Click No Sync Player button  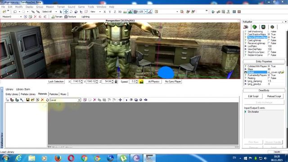coord(173,81)
